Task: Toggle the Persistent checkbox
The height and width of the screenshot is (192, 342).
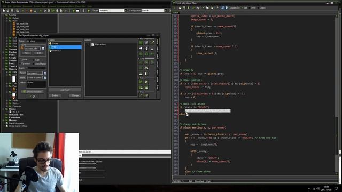Action: (x=20, y=63)
